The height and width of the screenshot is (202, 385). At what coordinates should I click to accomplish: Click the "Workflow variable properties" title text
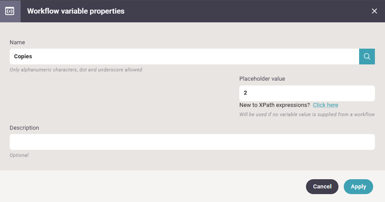click(x=76, y=11)
